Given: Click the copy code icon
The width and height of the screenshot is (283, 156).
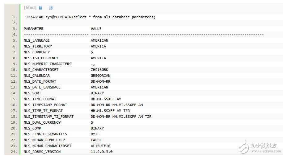Looking at the screenshot, I should click(x=51, y=8).
